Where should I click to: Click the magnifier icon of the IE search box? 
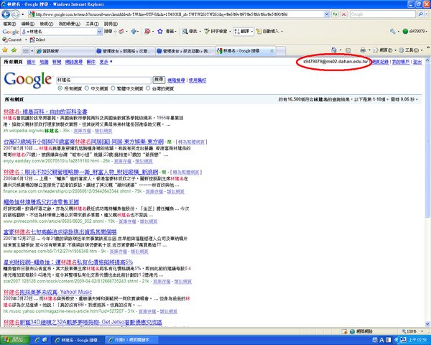point(420,14)
